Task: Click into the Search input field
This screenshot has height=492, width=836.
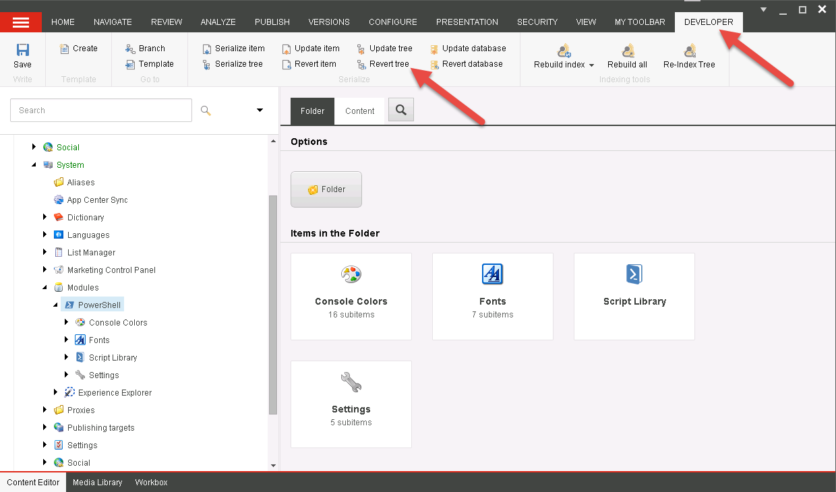Action: 101,111
